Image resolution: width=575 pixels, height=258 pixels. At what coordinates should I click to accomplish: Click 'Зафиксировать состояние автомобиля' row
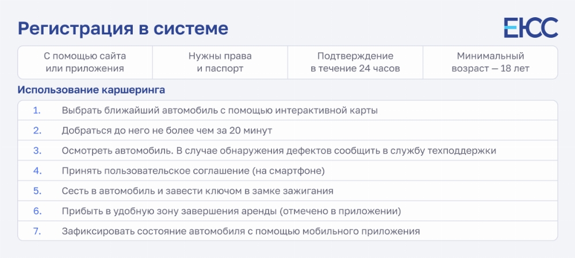[x=287, y=231]
